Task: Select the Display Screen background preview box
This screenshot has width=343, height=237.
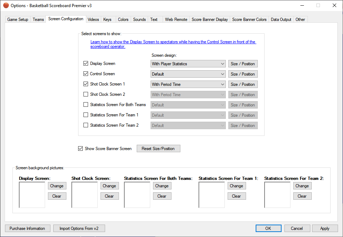Action: 32,195
